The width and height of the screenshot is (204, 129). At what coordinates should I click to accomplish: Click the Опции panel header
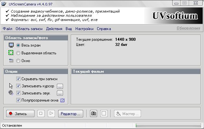(x=36, y=71)
